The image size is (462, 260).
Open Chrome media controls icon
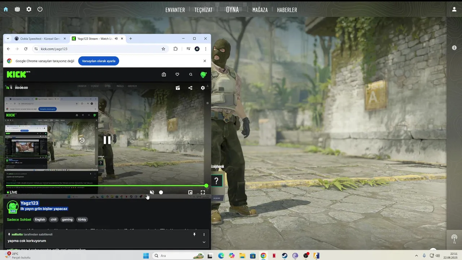tap(188, 49)
